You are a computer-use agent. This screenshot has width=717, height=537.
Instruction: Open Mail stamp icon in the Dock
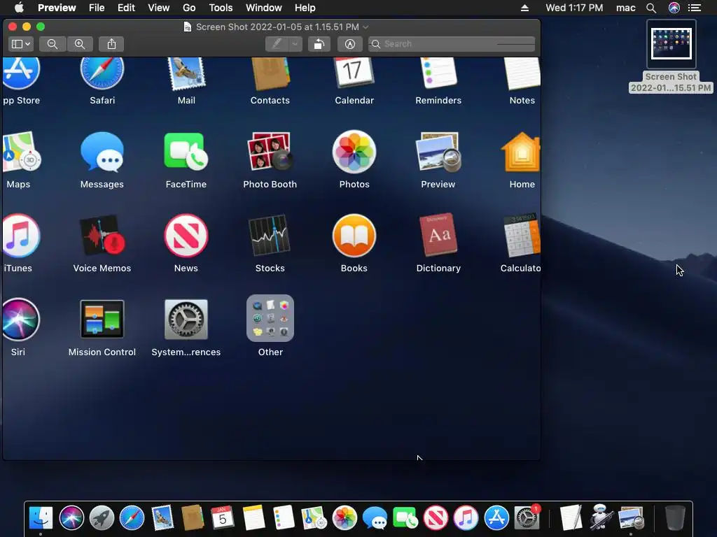pos(162,518)
